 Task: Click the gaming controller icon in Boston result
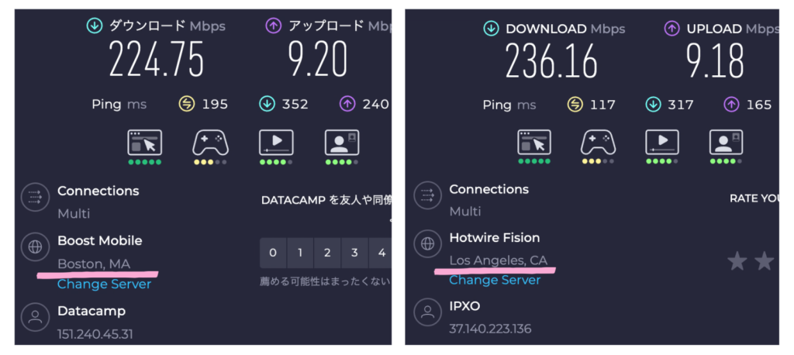coord(210,143)
